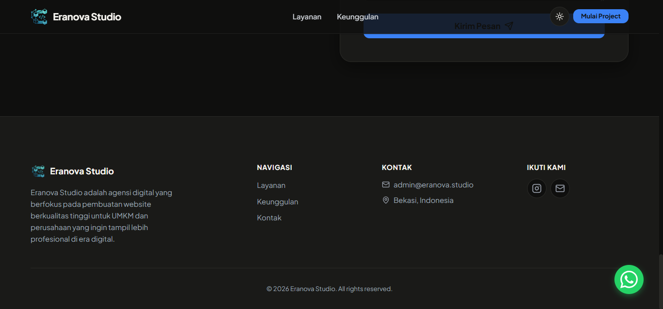The image size is (663, 309).
Task: Open the floating WhatsApp chat button
Action: pos(629,279)
